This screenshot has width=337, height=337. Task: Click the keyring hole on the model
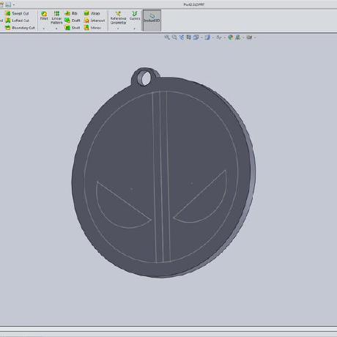pos(146,79)
